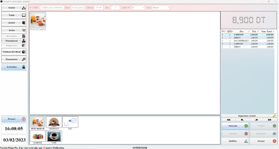Open Paramètres from the sidebar
The width and height of the screenshot is (279, 149).
click(x=14, y=59)
